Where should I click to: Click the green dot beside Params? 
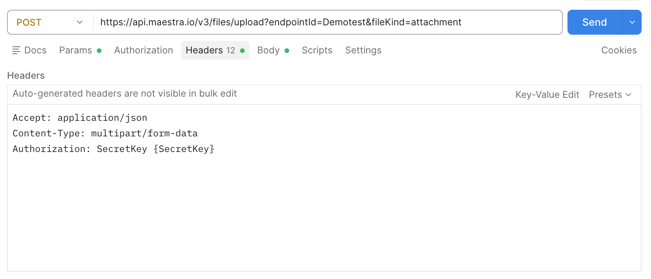click(99, 51)
